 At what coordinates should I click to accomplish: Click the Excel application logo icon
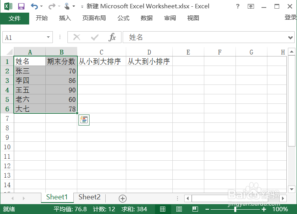pos(8,6)
